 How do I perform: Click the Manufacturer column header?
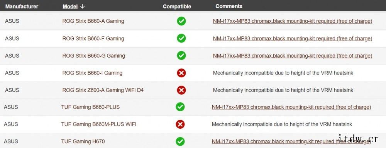pos(22,7)
